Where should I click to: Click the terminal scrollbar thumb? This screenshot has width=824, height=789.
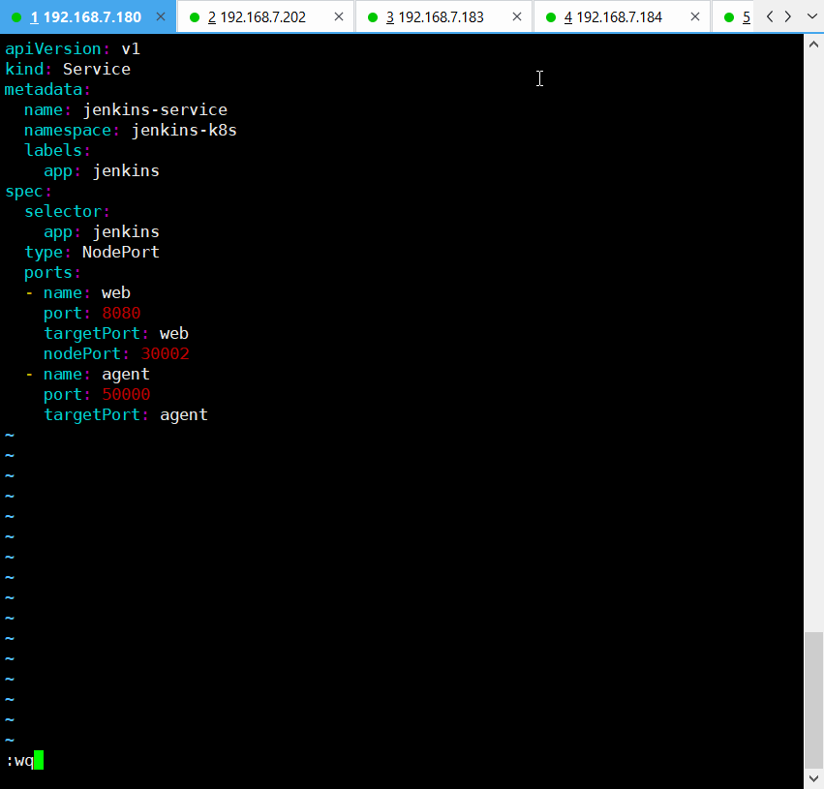click(813, 697)
